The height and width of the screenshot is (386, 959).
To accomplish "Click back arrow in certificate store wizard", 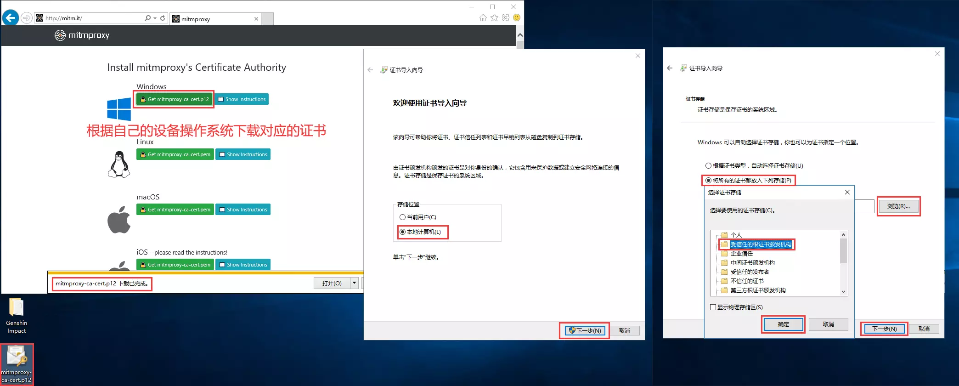I will (x=670, y=68).
